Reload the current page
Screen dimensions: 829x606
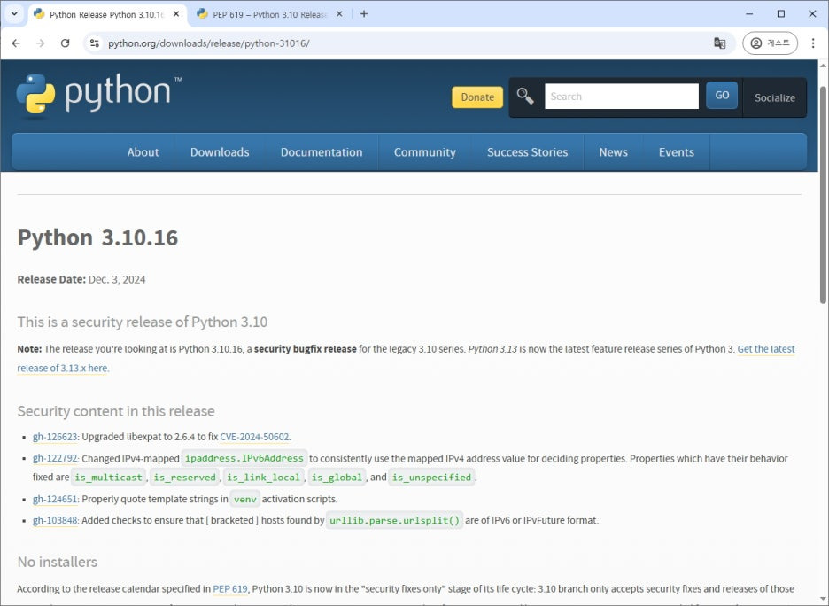pos(65,43)
